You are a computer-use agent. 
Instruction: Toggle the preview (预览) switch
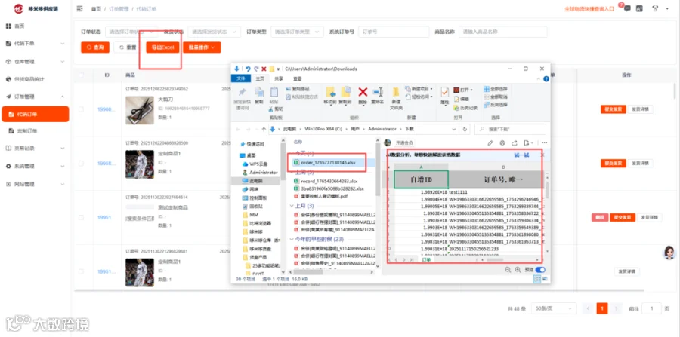(x=540, y=269)
